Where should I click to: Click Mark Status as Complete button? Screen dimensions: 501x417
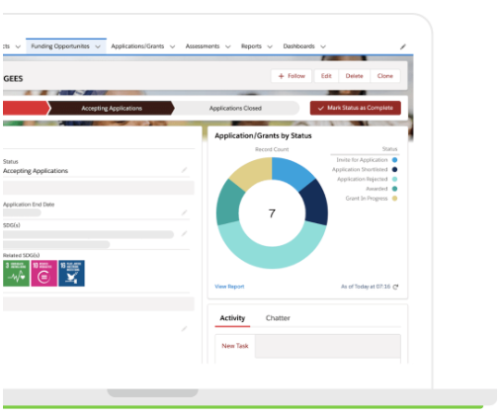(x=356, y=108)
